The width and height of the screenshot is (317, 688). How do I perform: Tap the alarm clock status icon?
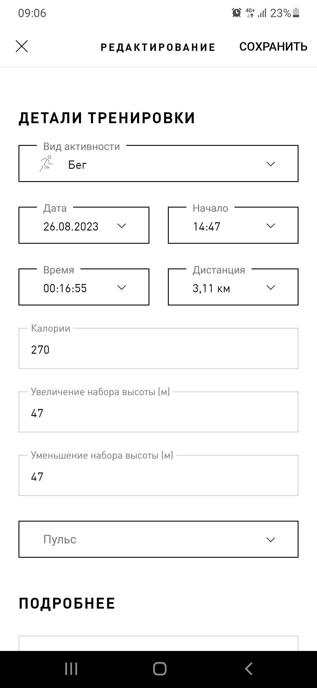tap(237, 13)
